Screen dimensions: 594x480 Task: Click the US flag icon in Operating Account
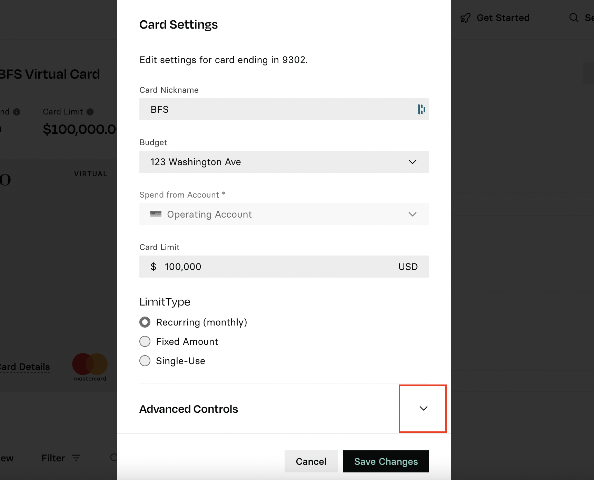point(156,214)
